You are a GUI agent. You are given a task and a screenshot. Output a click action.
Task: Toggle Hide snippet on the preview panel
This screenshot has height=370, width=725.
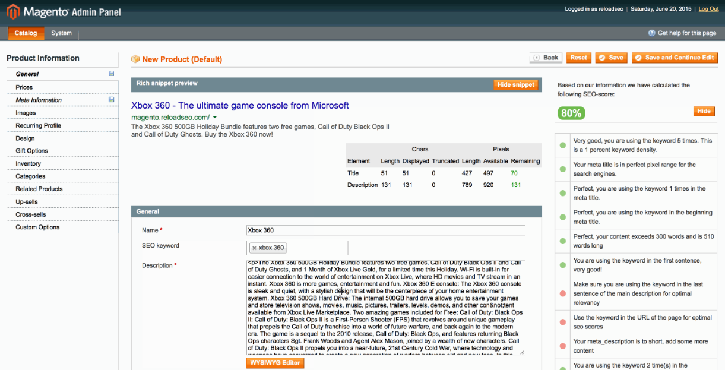(x=515, y=84)
